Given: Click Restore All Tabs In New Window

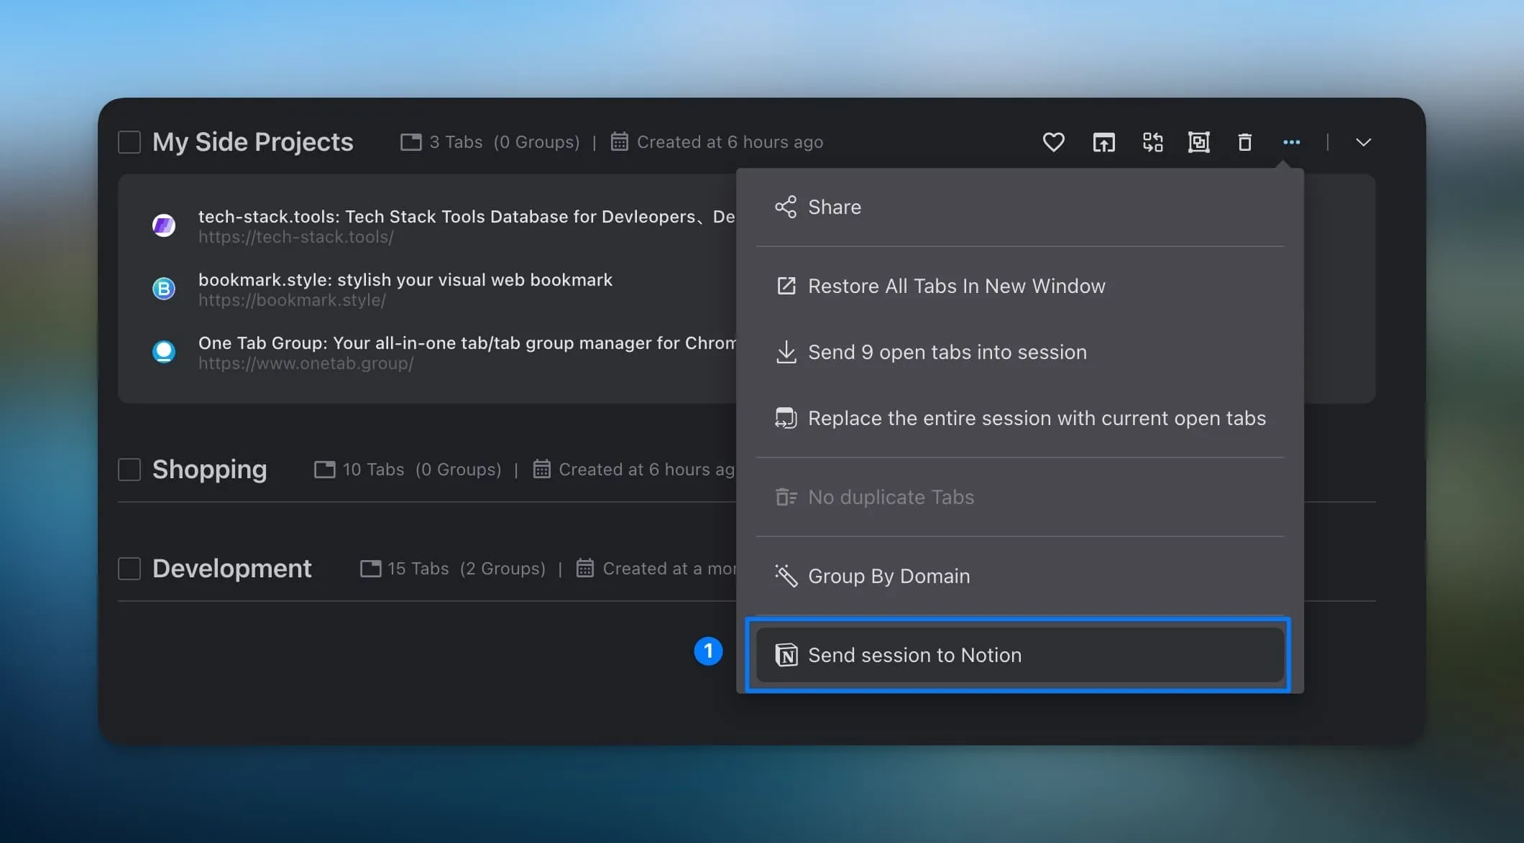Looking at the screenshot, I should click(957, 285).
